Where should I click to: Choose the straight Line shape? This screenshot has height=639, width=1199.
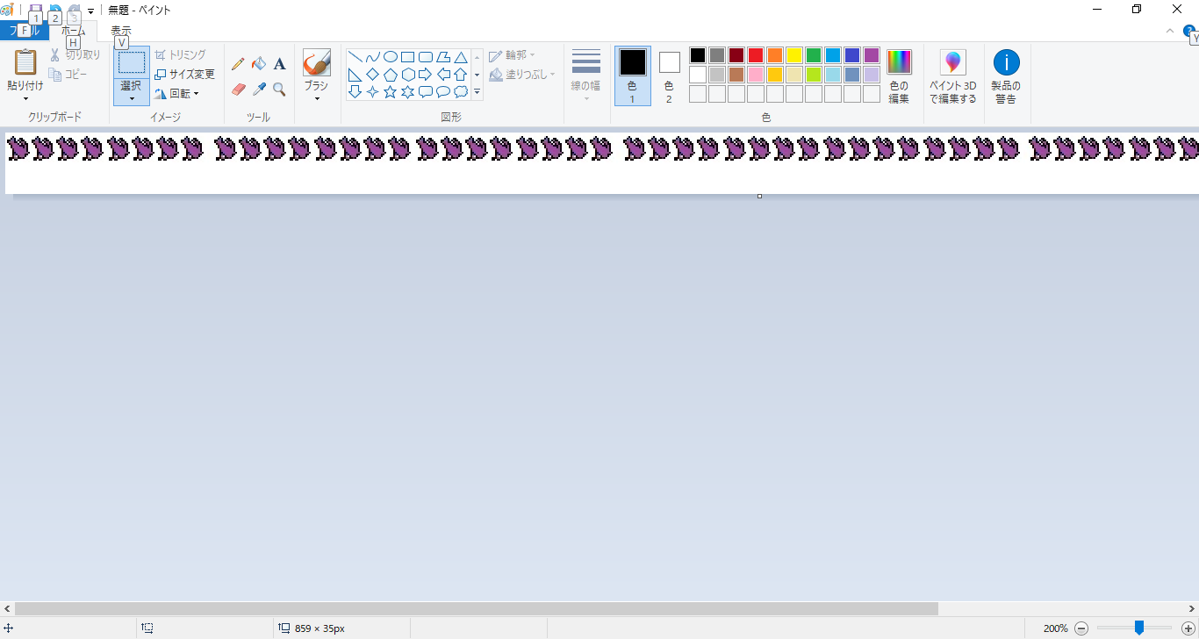[x=355, y=57]
